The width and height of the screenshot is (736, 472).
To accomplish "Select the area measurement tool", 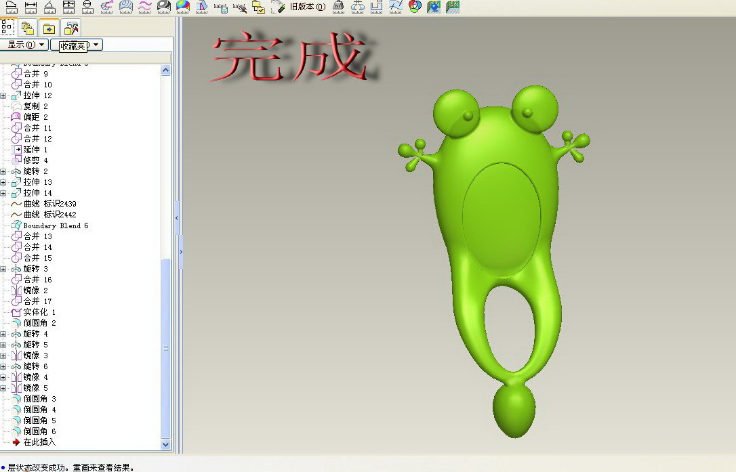I will coord(68,7).
